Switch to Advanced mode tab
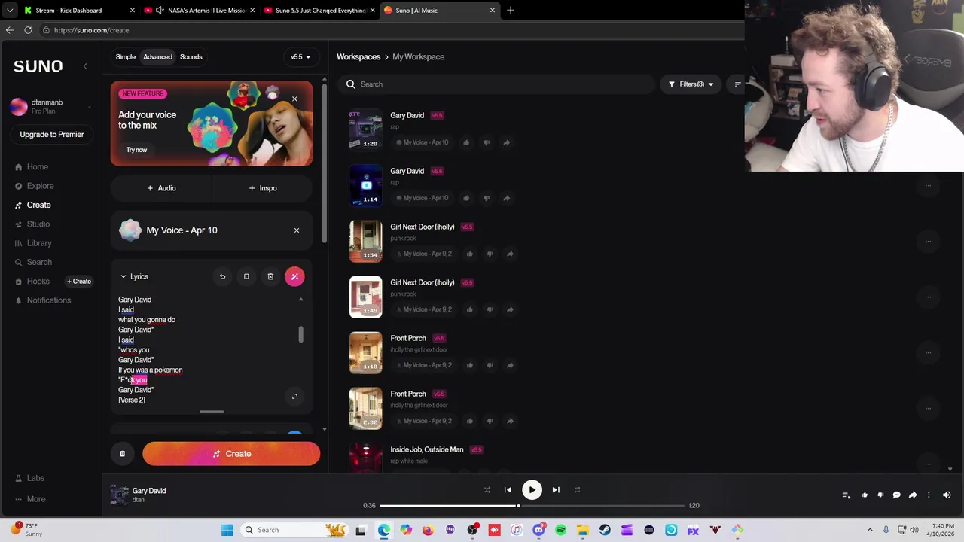 coord(157,57)
